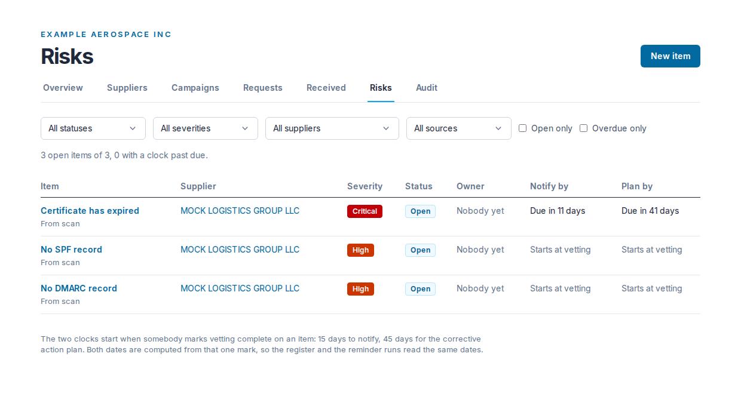Click From scan under No SPF record
The image size is (741, 418).
[60, 263]
